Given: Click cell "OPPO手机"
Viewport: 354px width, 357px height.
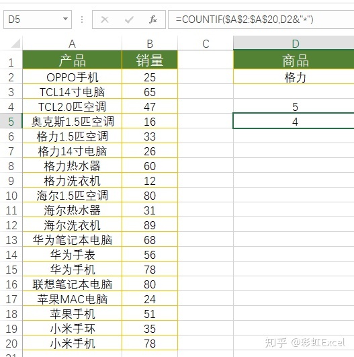Looking at the screenshot, I should 72,77.
